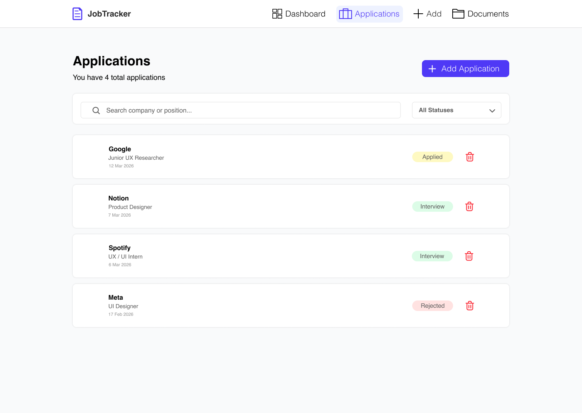The image size is (582, 413).
Task: Go to the Dashboard page
Action: (305, 14)
